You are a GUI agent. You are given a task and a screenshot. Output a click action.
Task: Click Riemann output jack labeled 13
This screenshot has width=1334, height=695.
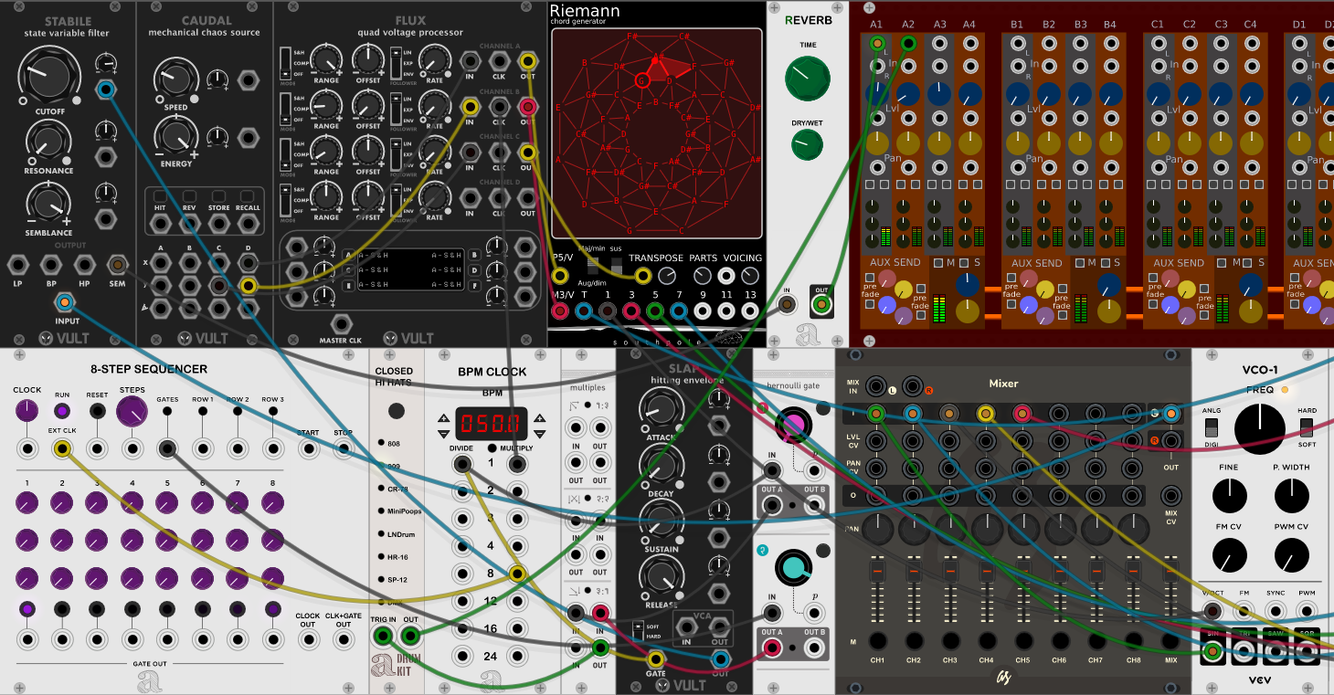750,311
